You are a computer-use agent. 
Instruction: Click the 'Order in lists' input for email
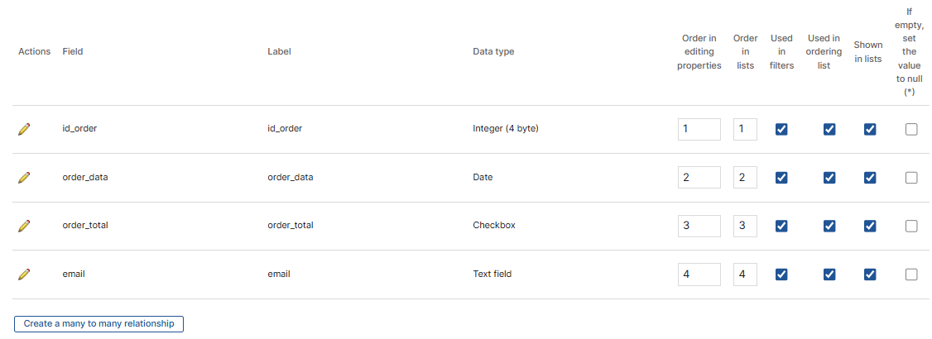pyautogui.click(x=745, y=275)
